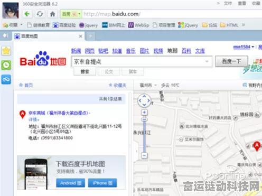
Task: Open the user avatar picture
Action: pos(11,10)
